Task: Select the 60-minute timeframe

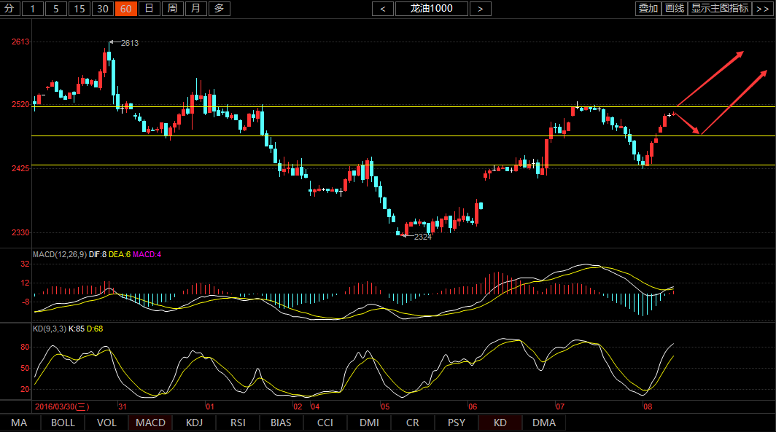Action: pos(126,9)
